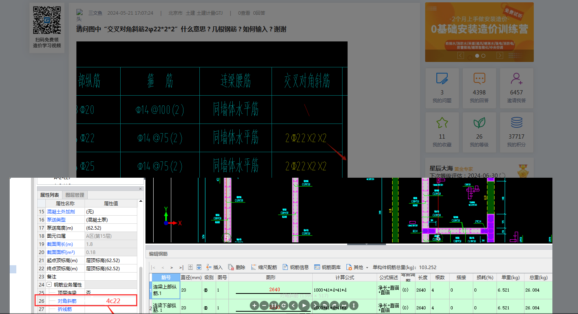Jump to last rebar row arrow
This screenshot has width=578, height=314.
pyautogui.click(x=181, y=268)
